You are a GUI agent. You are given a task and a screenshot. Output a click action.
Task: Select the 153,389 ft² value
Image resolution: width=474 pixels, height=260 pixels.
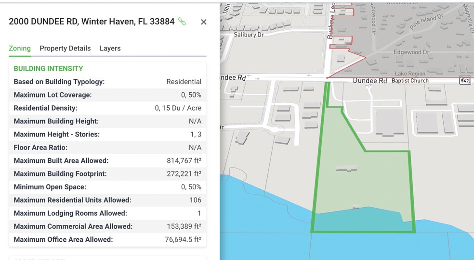click(184, 226)
